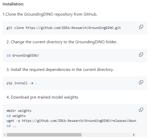Click the empty scrollbar track right of thumb
The width and height of the screenshot is (152, 139).
[x=107, y=135]
